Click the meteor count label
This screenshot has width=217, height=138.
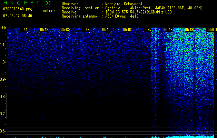[49, 11]
